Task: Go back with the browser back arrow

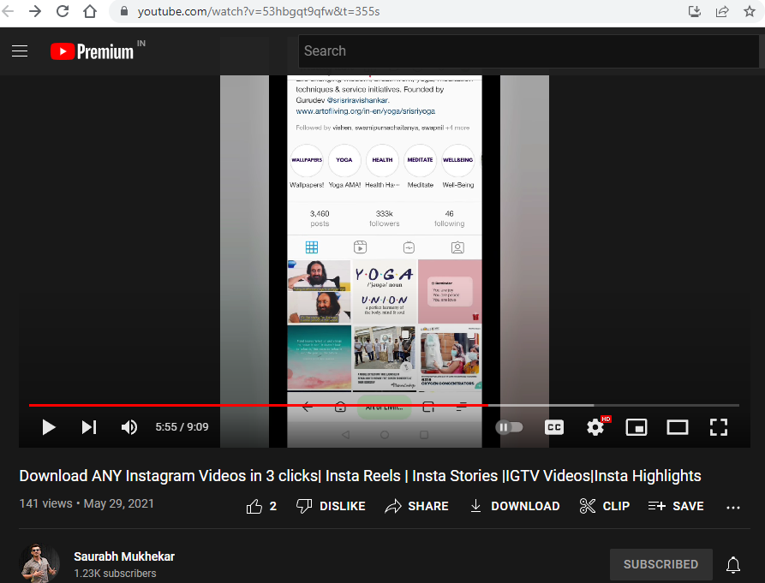Action: [x=8, y=11]
